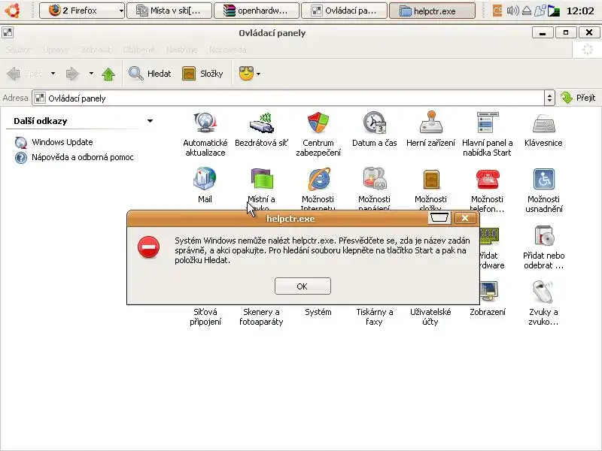Open the Soubor menu
This screenshot has height=451, width=602.
pyautogui.click(x=18, y=50)
